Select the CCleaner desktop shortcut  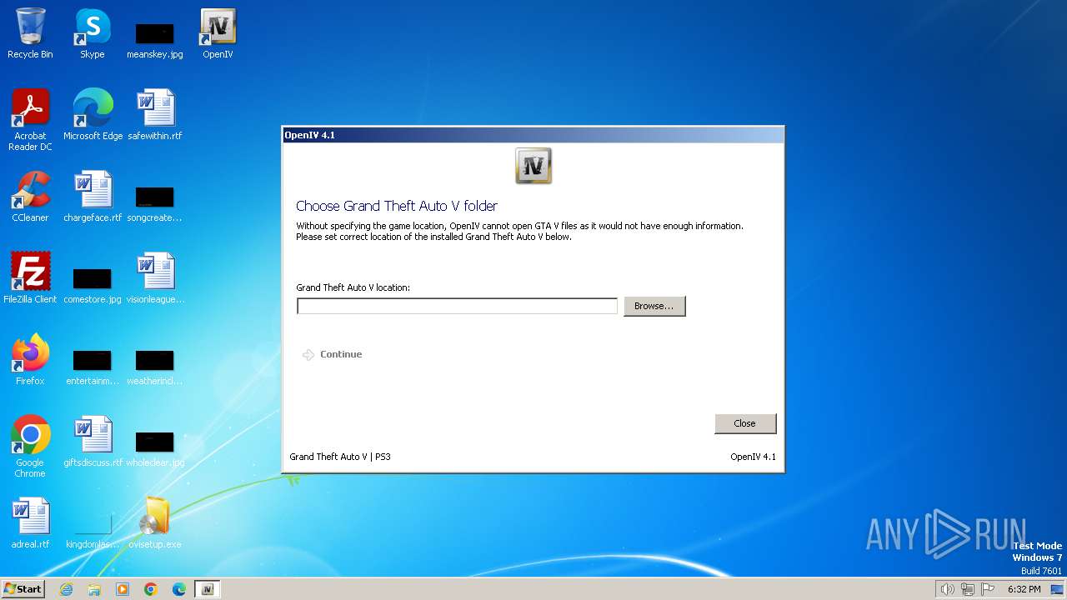pos(30,197)
